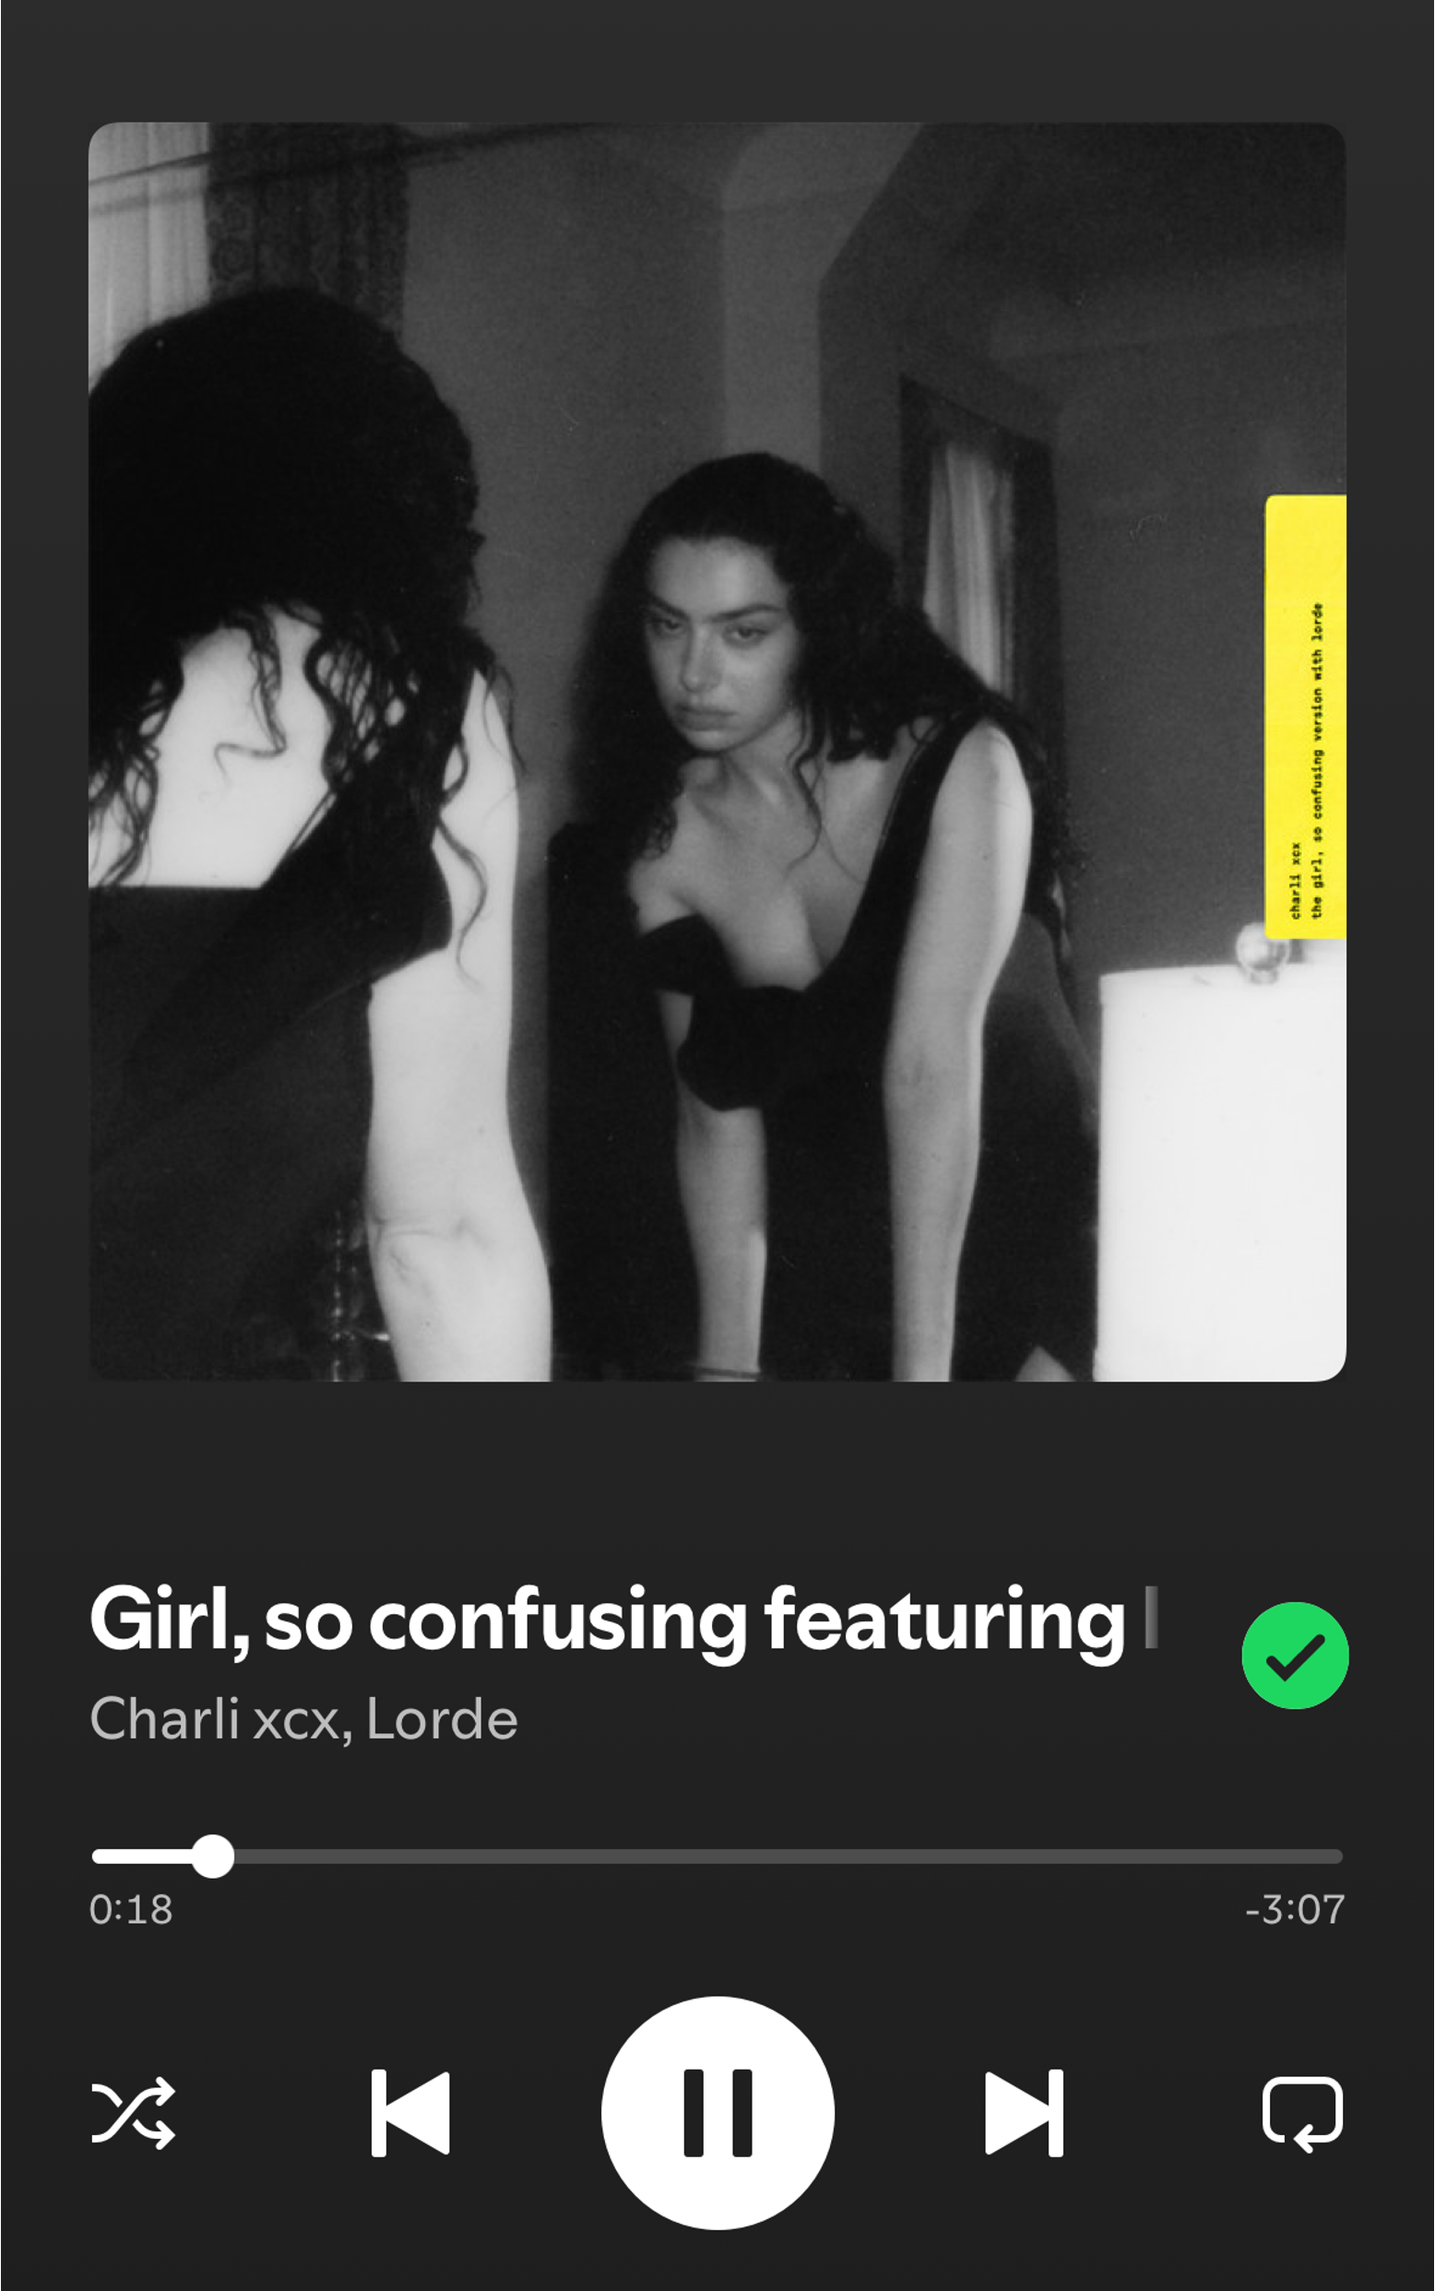
Task: Click the faded end of the song title
Action: pos(1150,1617)
